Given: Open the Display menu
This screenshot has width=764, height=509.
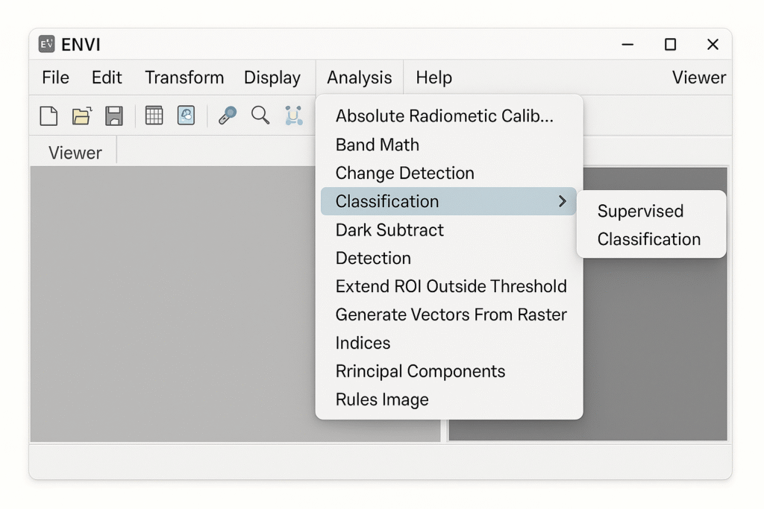Looking at the screenshot, I should (272, 78).
